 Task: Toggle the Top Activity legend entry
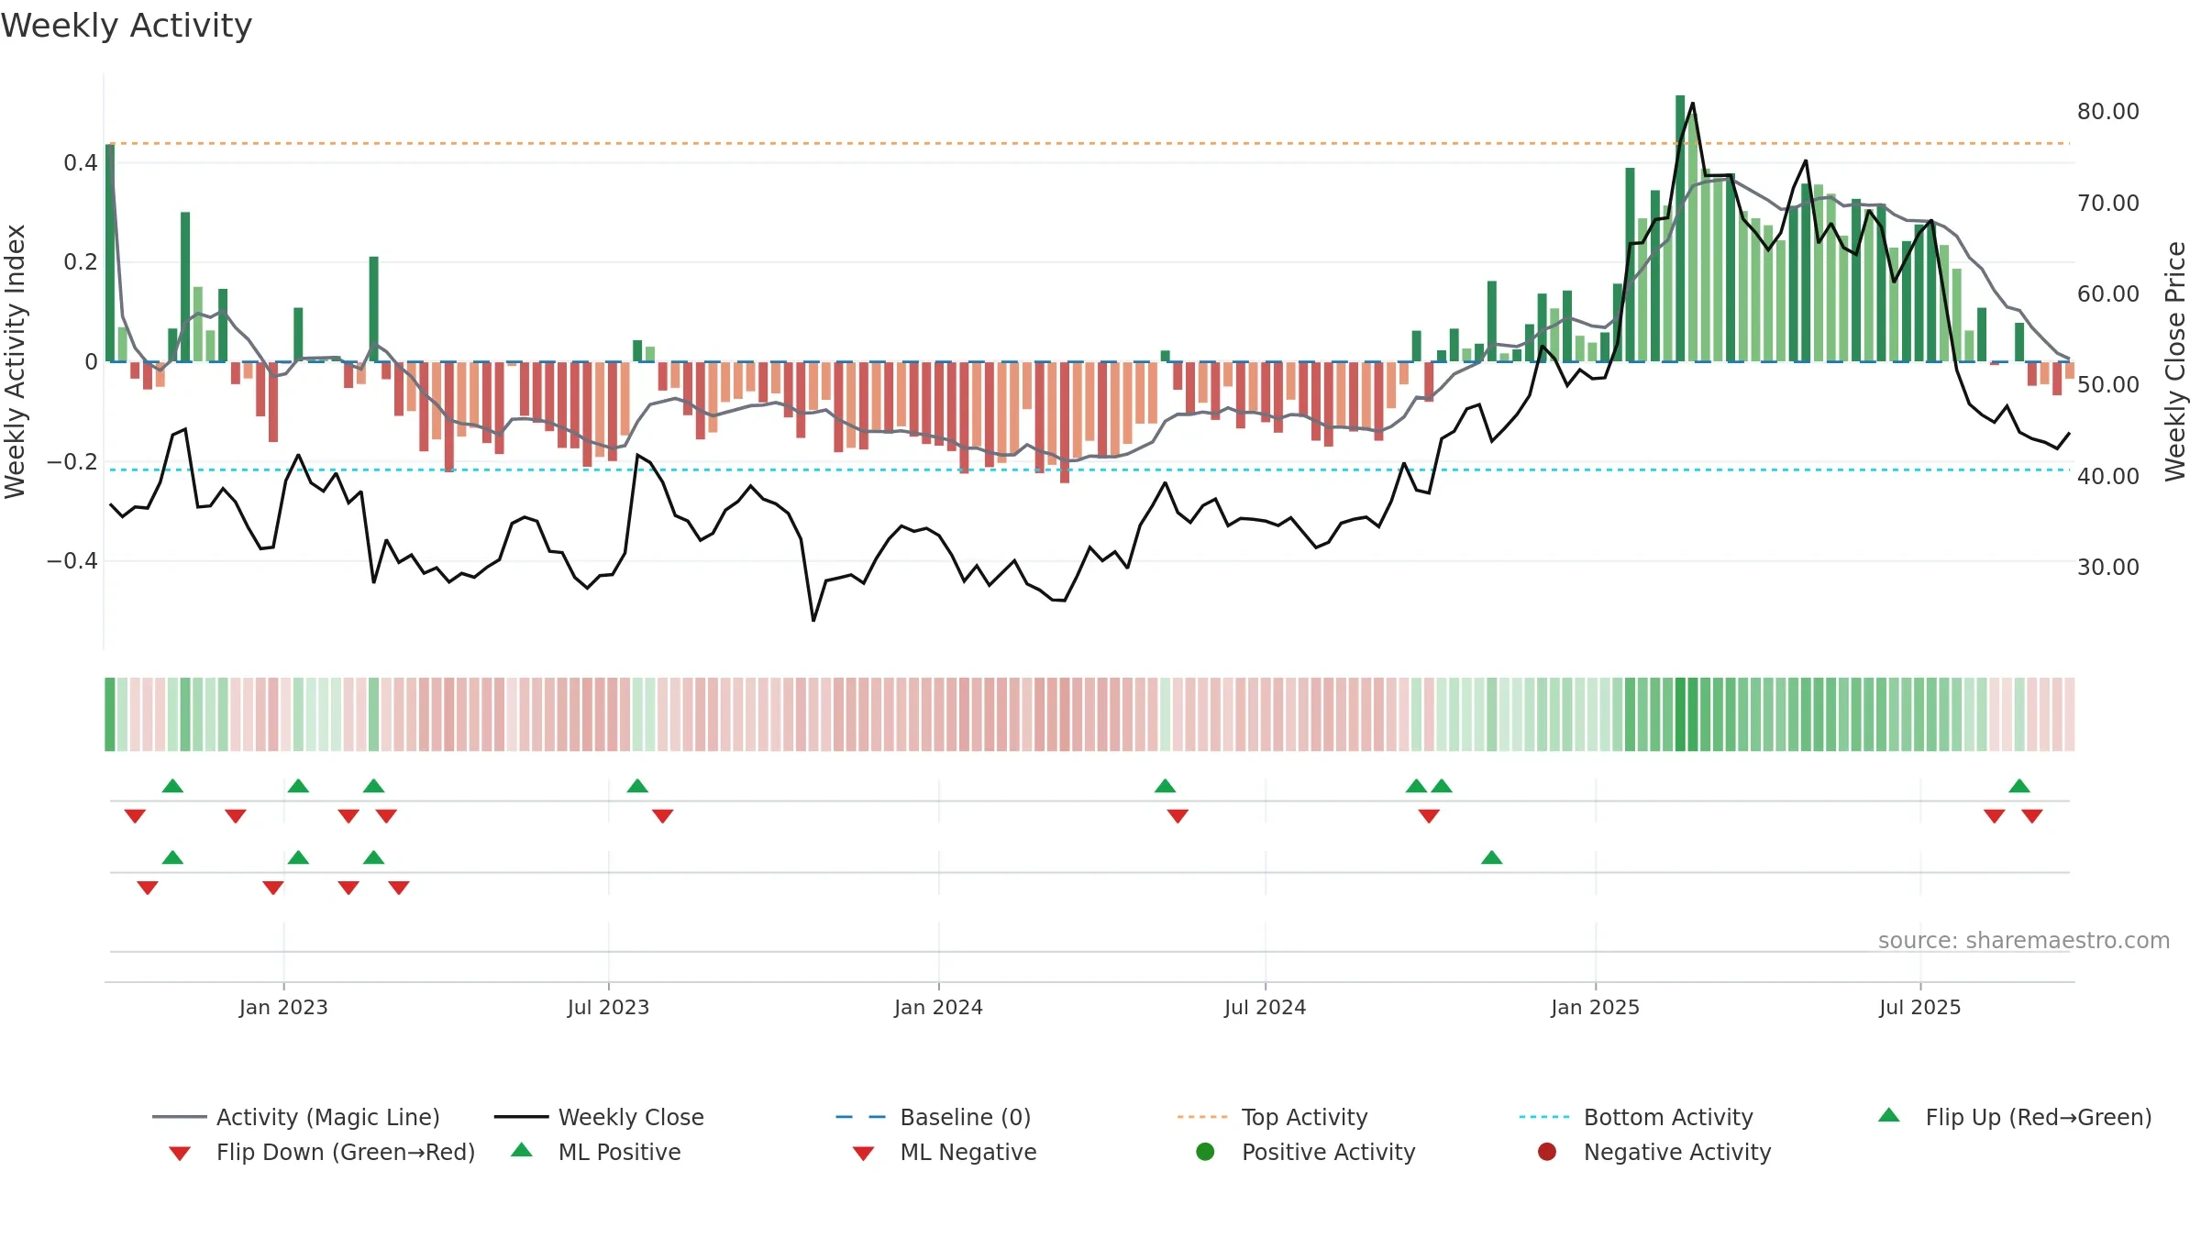[1273, 1117]
